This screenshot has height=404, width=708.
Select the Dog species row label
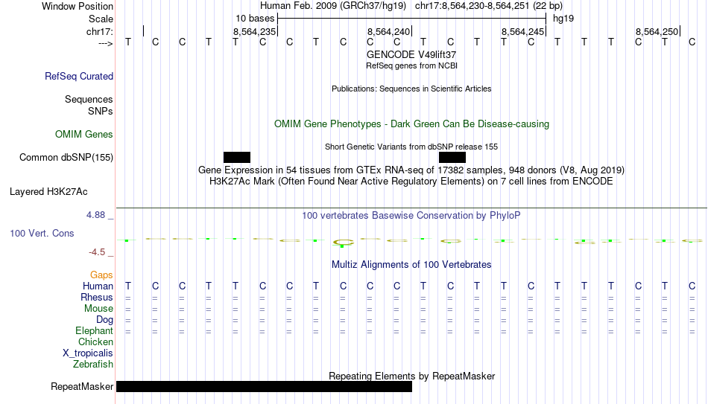[x=105, y=320]
